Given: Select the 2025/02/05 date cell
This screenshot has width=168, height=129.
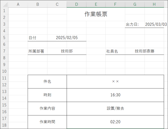Looking at the screenshot, I should pos(66,38).
